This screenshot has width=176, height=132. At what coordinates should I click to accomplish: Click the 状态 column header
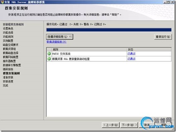point(149,49)
